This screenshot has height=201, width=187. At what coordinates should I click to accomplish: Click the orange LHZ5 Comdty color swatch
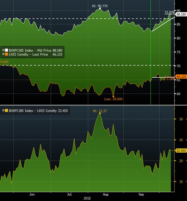click(7, 54)
